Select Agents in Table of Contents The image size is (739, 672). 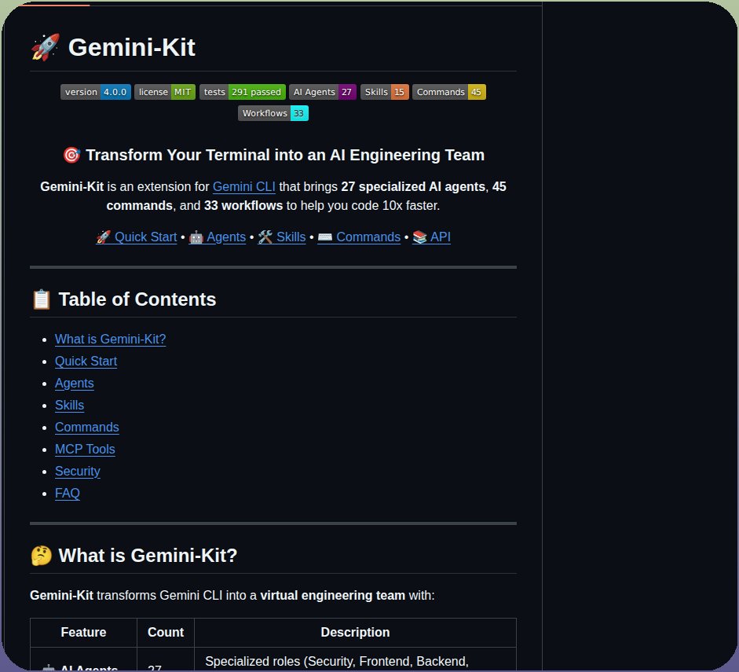(x=75, y=384)
